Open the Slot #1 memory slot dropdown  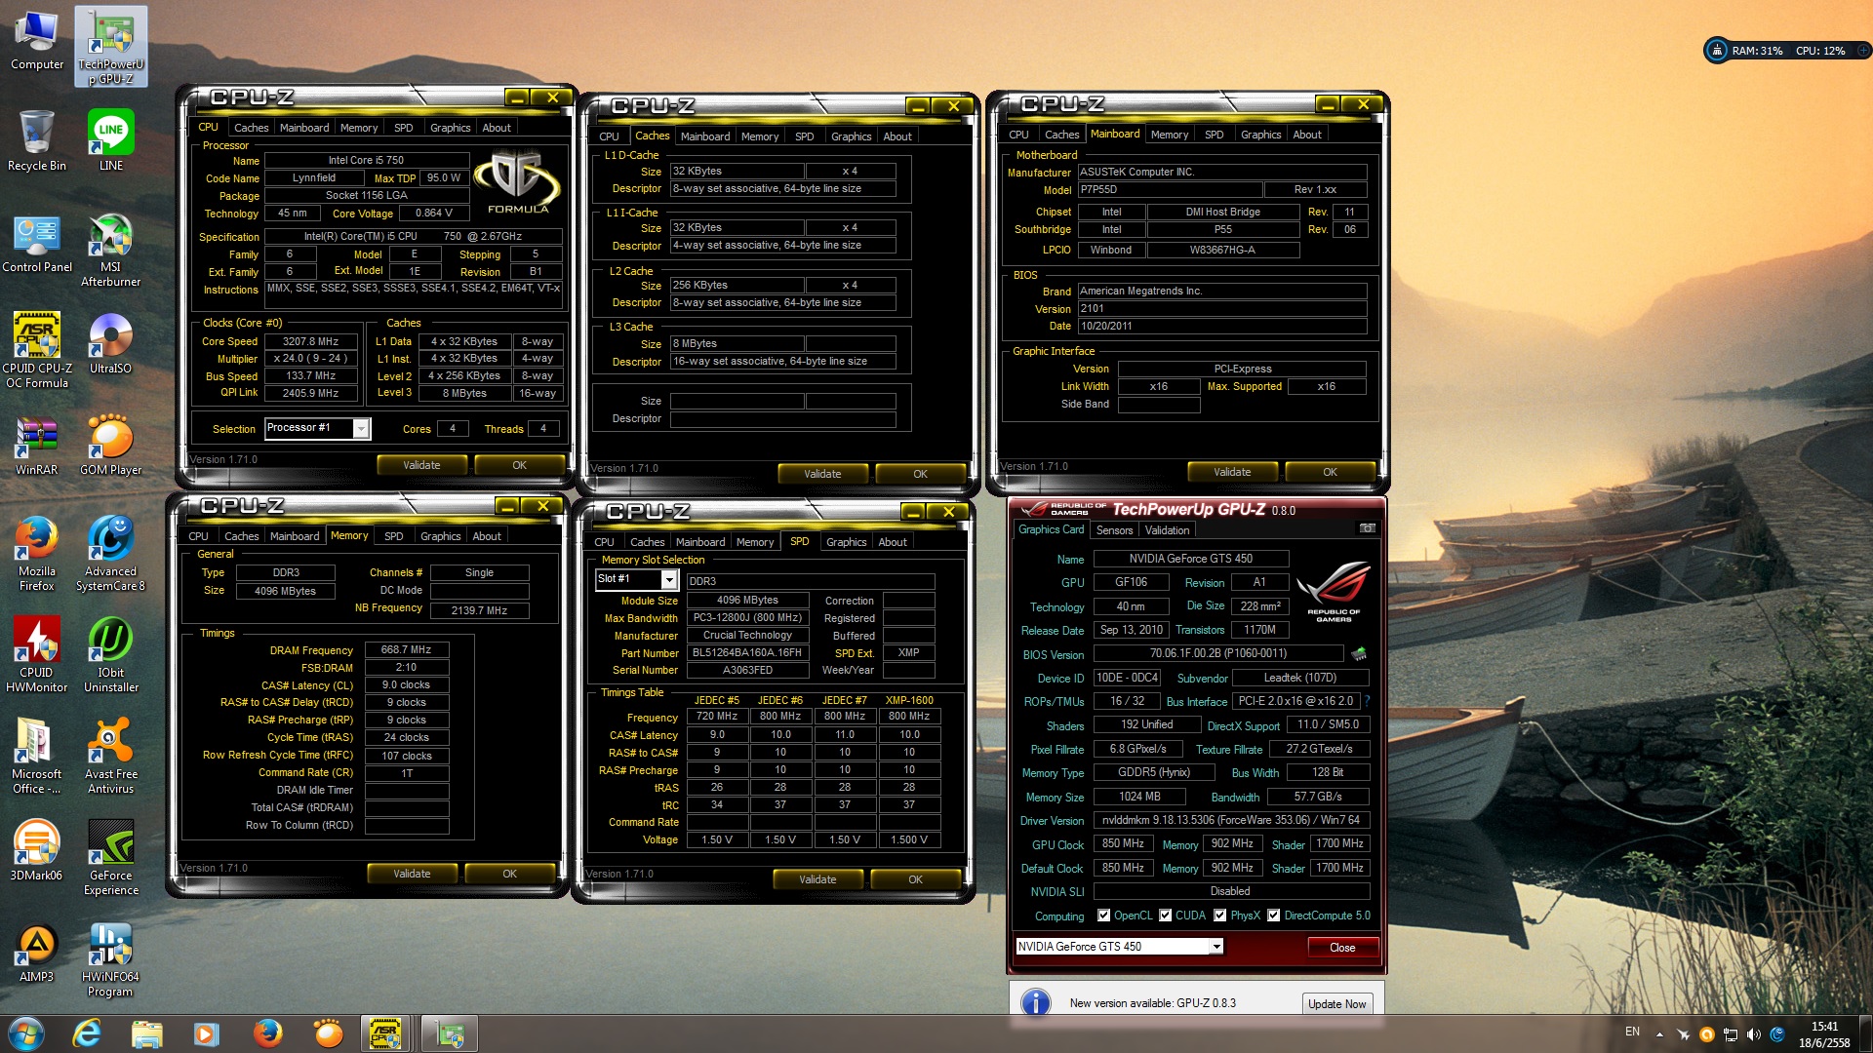point(669,580)
